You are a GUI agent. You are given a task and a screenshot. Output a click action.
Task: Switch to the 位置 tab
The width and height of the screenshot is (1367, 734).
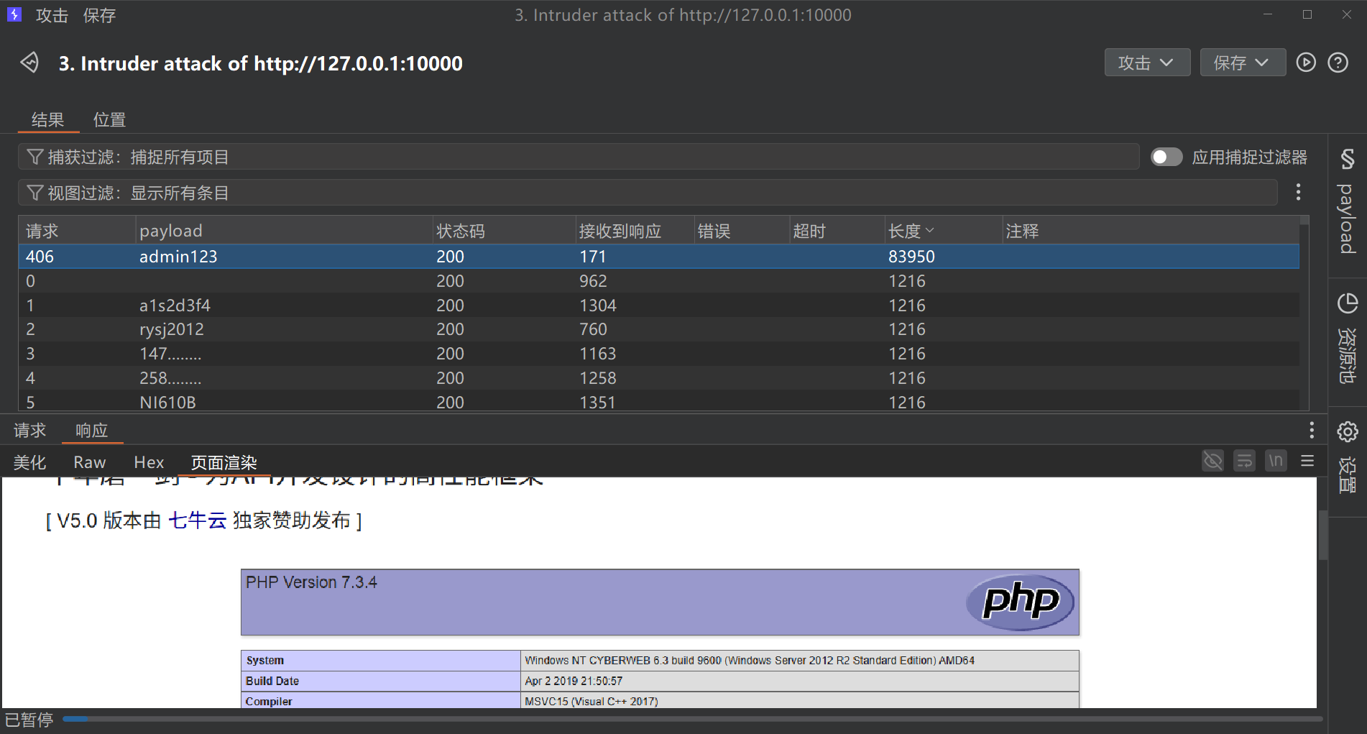point(109,119)
